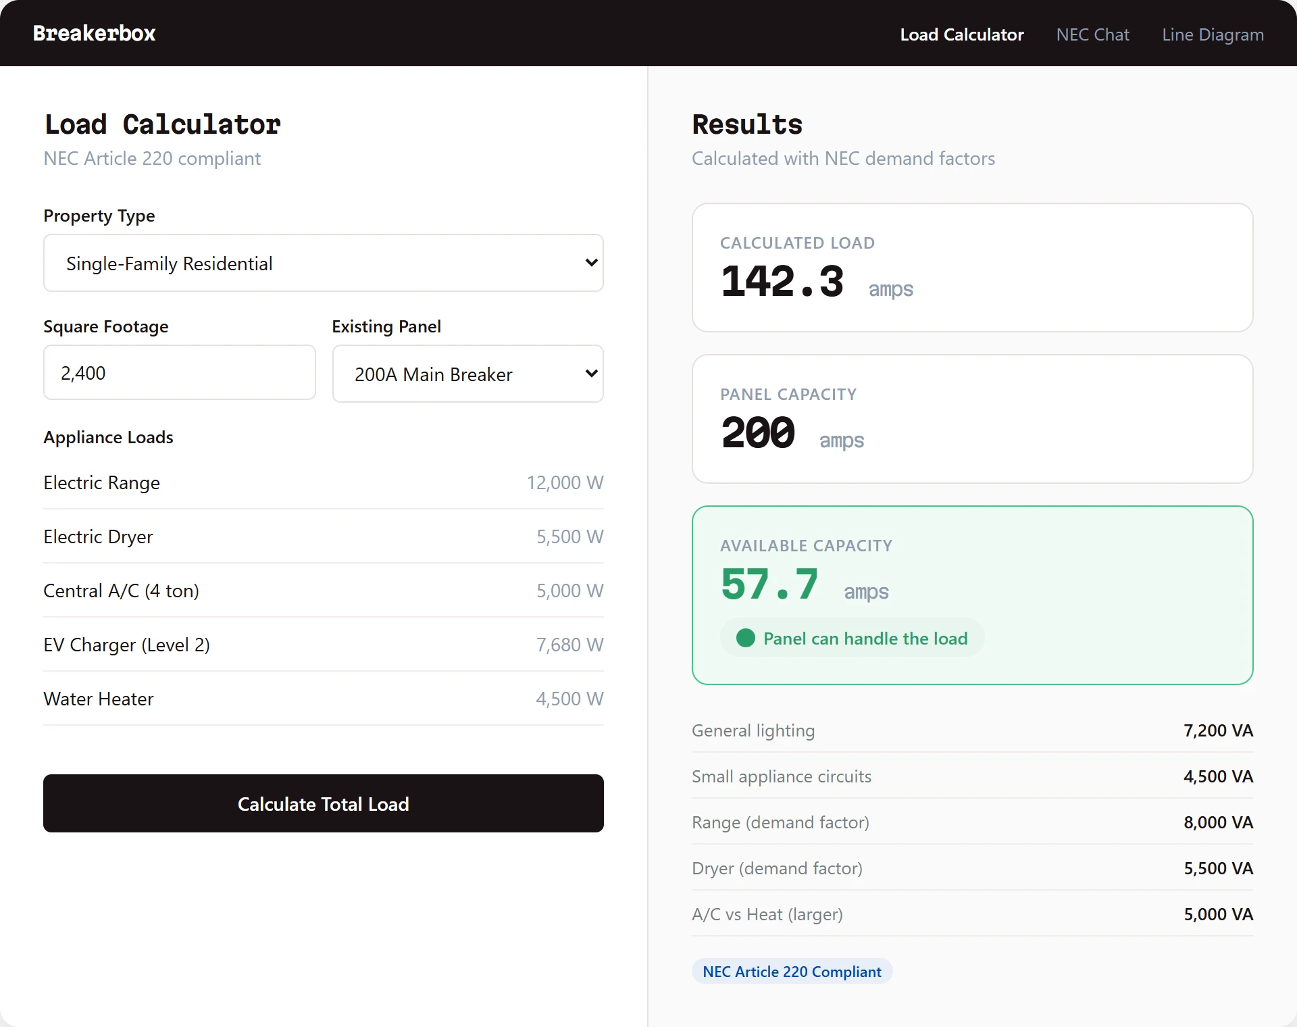Select the Central A/C (4 ton) row
The height and width of the screenshot is (1027, 1297).
click(323, 591)
